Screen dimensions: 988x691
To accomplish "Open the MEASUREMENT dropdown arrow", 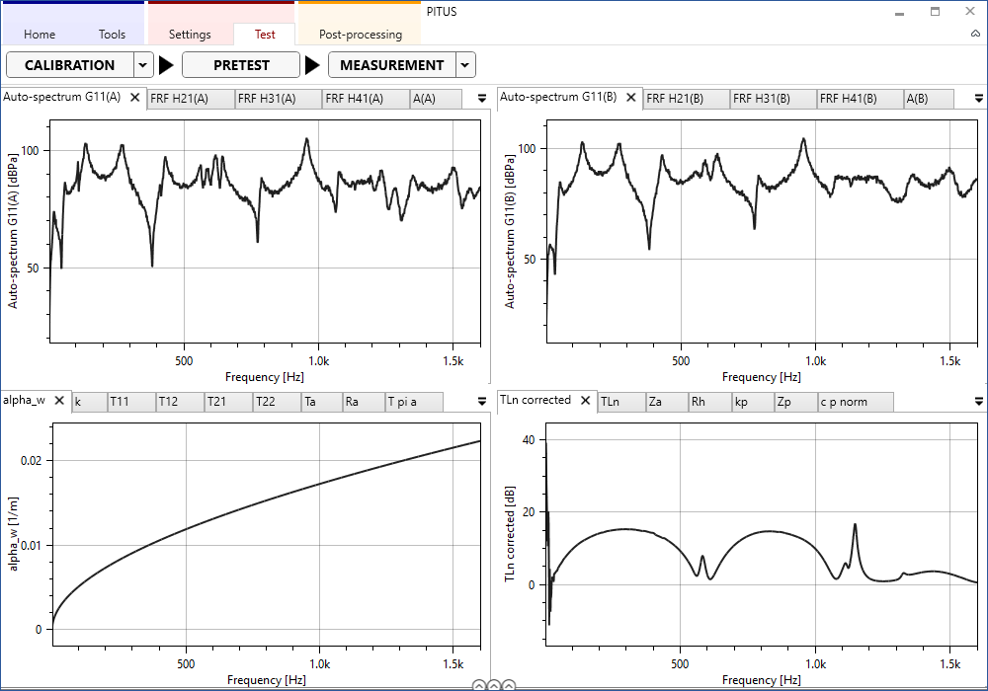I will [x=465, y=65].
